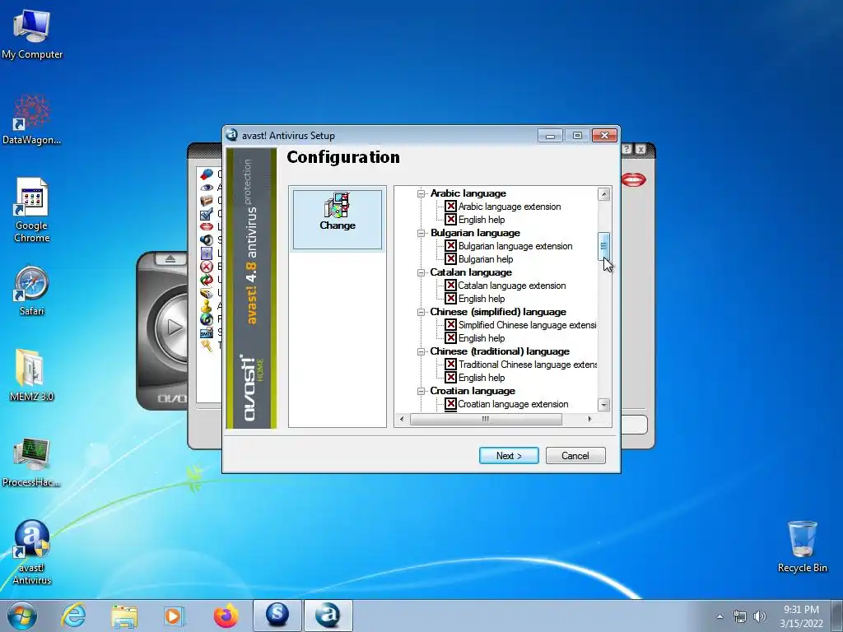The height and width of the screenshot is (632, 843).
Task: Click the chest icon in background window list
Action: point(207,201)
